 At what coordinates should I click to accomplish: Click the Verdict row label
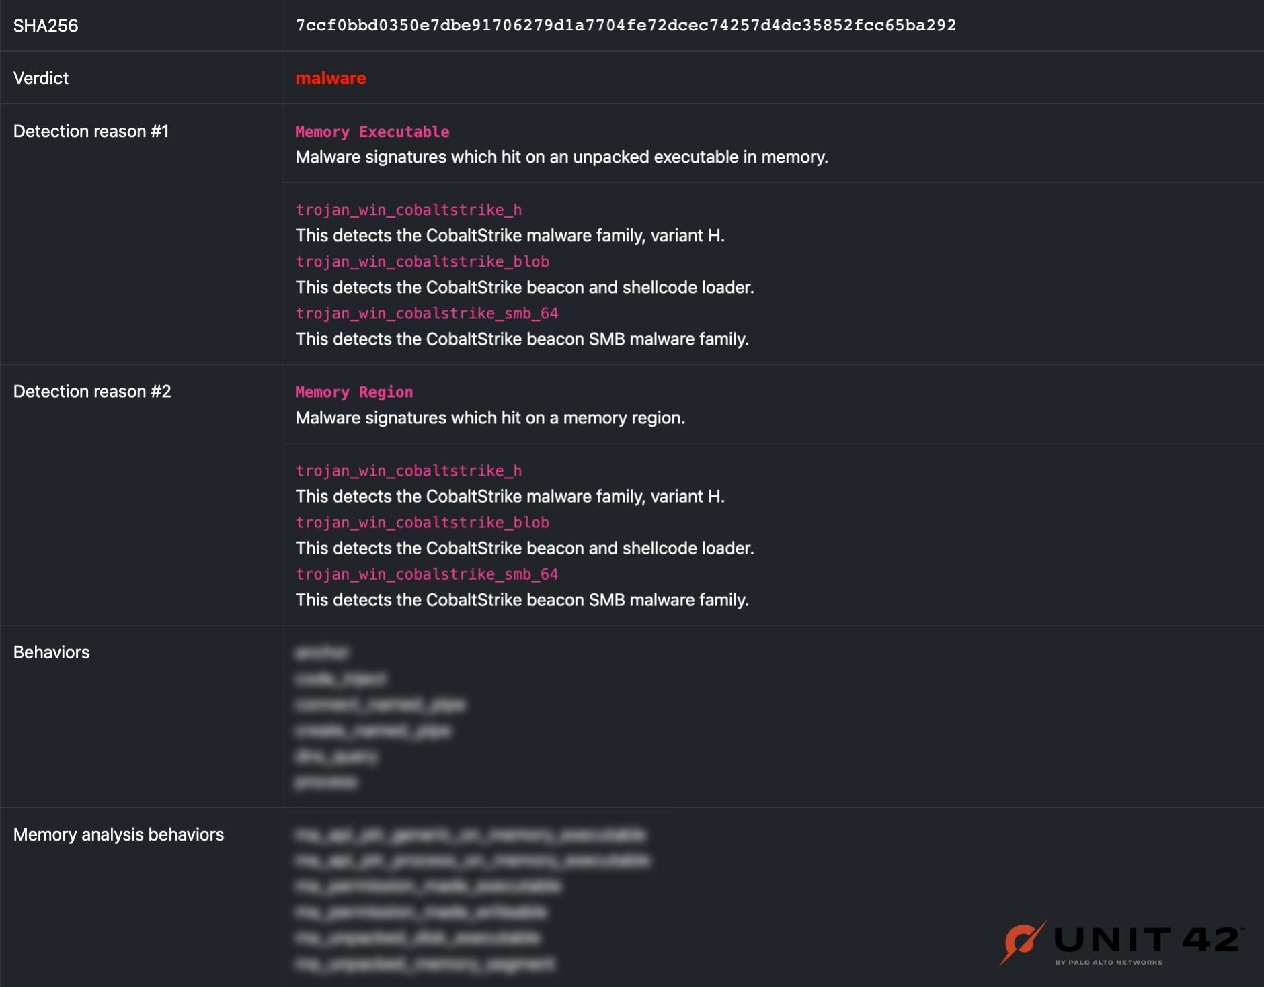41,78
